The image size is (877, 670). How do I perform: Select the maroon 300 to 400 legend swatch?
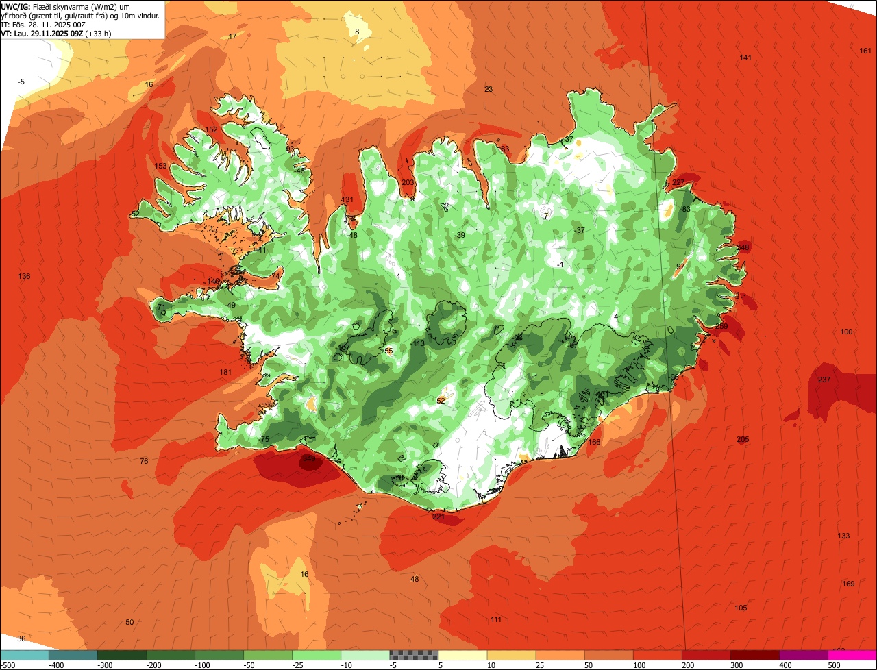755,655
